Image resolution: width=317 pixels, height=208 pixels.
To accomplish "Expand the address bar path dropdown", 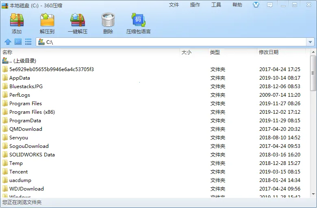I will click(310, 42).
